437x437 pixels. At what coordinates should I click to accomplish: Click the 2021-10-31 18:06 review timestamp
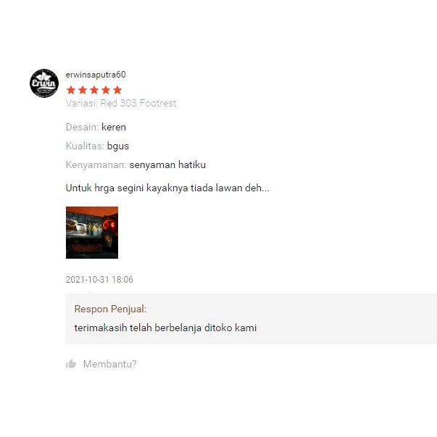pyautogui.click(x=99, y=279)
